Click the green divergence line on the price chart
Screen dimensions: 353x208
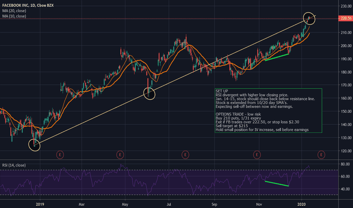coord(277,57)
